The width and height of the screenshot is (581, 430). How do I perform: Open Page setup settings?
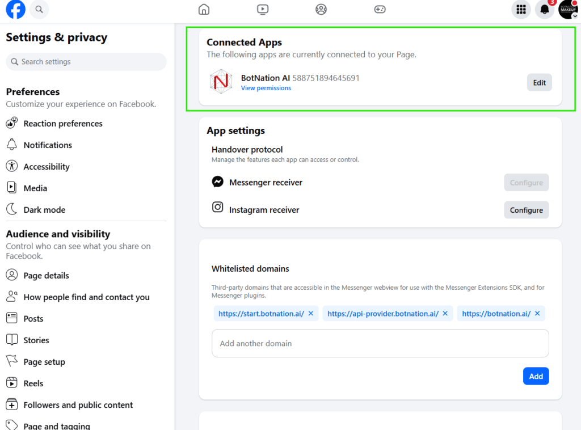pos(44,362)
